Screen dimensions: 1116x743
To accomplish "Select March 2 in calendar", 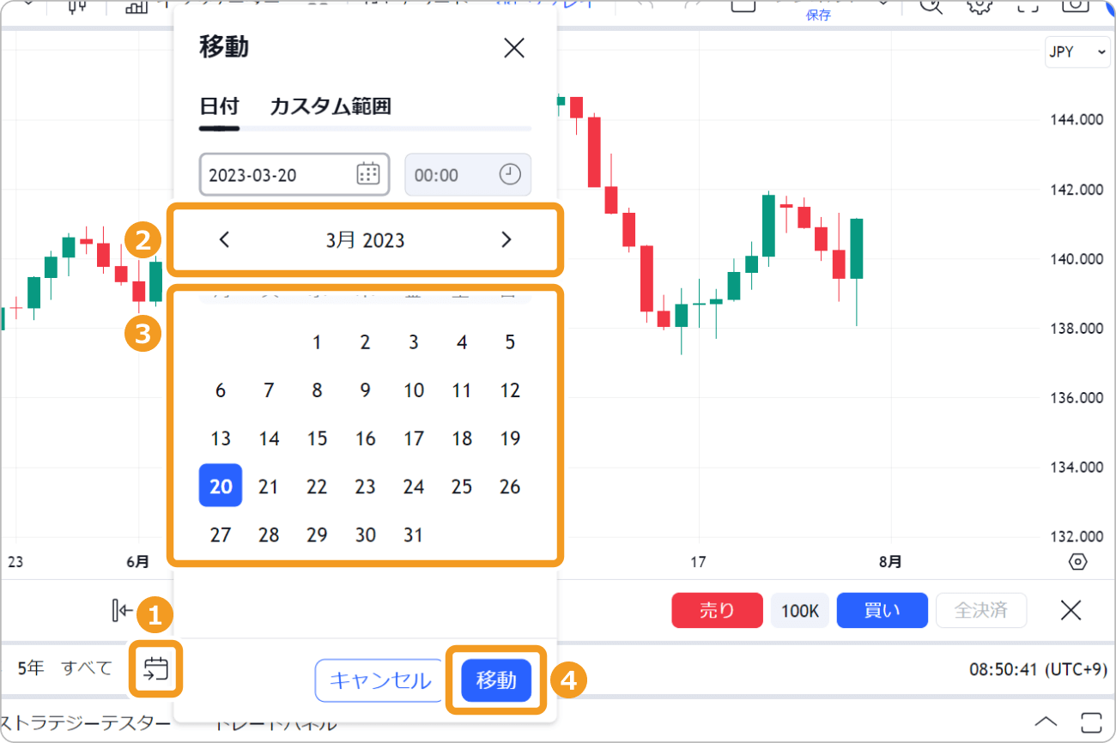I will coord(365,343).
